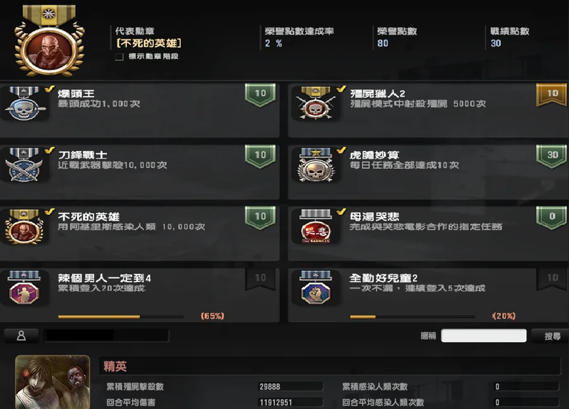This screenshot has width=569, height=409.
Task: Click the 辣個男人一定到4 progress bar
Action: (121, 317)
